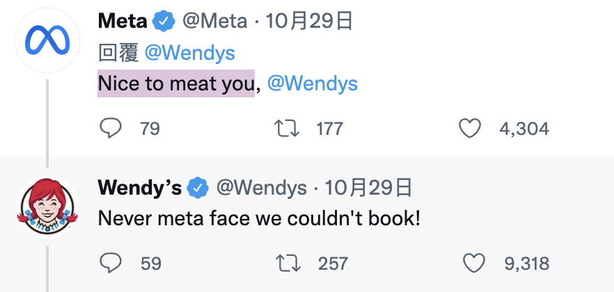This screenshot has height=292, width=614.
Task: Click the Wendy's display name
Action: tap(140, 188)
